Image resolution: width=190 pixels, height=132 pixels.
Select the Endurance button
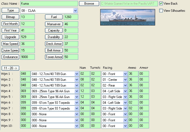(10, 57)
